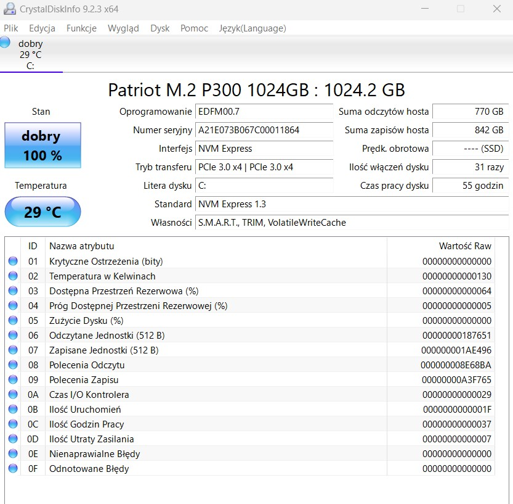The width and height of the screenshot is (513, 504).
Task: Open the Pomoc menu
Action: coord(194,28)
